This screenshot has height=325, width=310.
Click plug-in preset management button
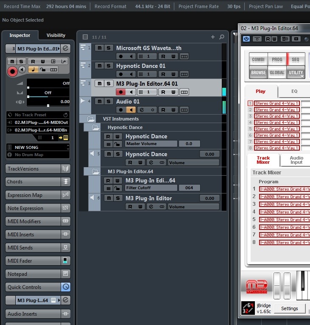tap(296, 39)
